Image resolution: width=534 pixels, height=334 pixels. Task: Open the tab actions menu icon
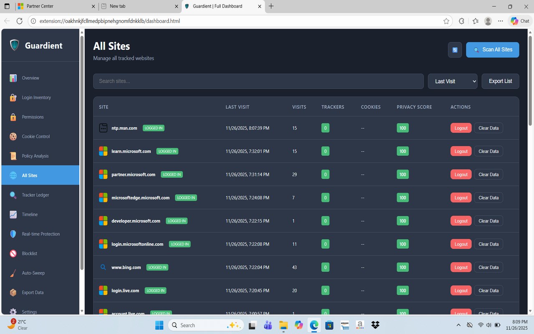click(x=7, y=6)
